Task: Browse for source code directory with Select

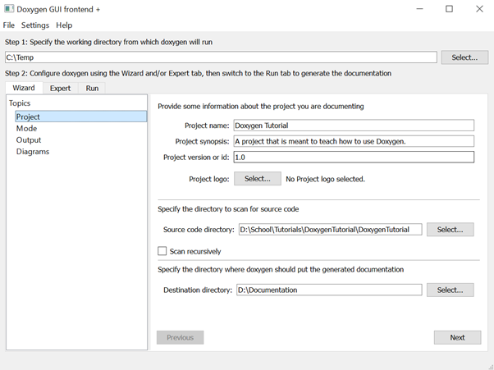Action: coord(451,230)
